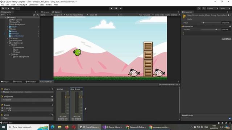Open the Window menu
The width and height of the screenshot is (232, 130).
[49, 5]
